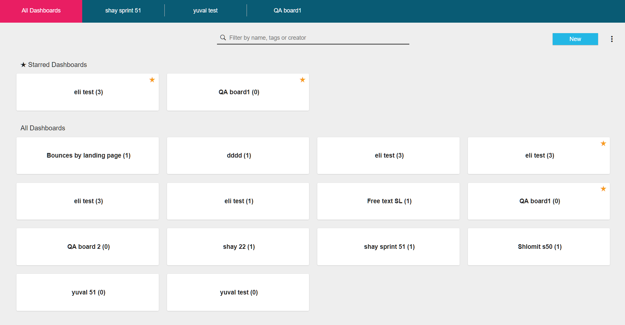
Task: Toggle the star on QA board1 (0) grid card
Action: 603,189
